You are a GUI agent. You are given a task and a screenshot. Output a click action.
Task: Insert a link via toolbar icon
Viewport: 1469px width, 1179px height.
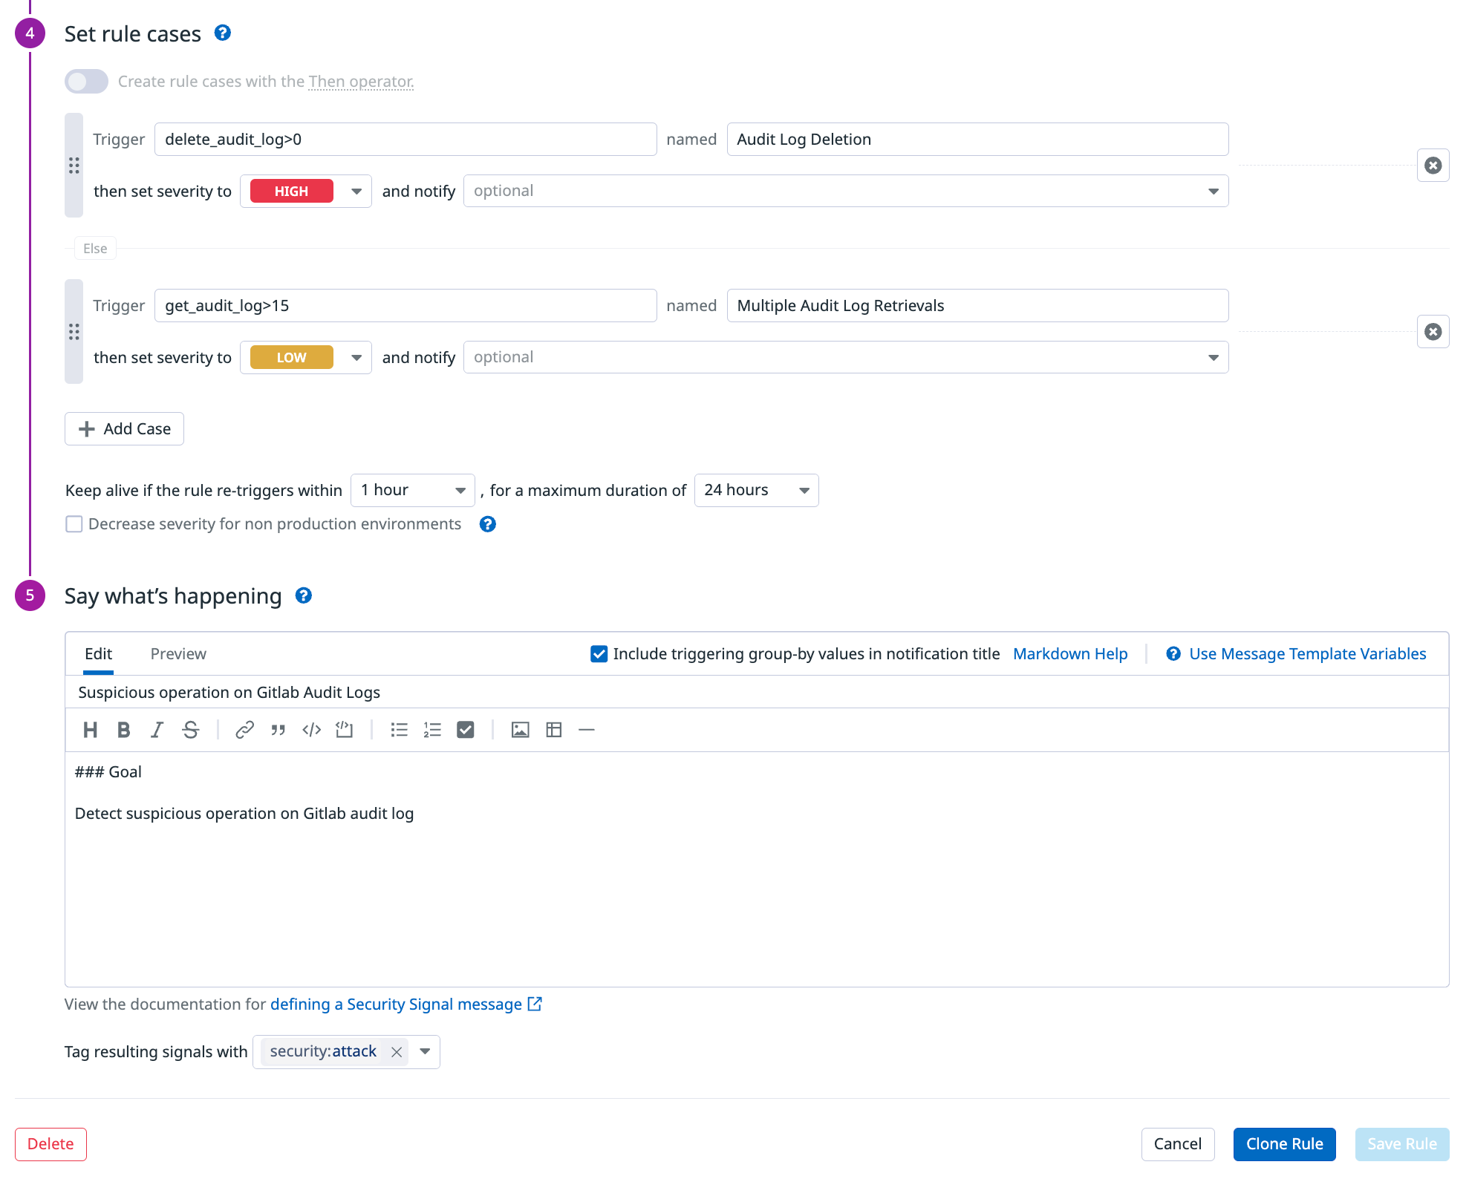(x=244, y=730)
